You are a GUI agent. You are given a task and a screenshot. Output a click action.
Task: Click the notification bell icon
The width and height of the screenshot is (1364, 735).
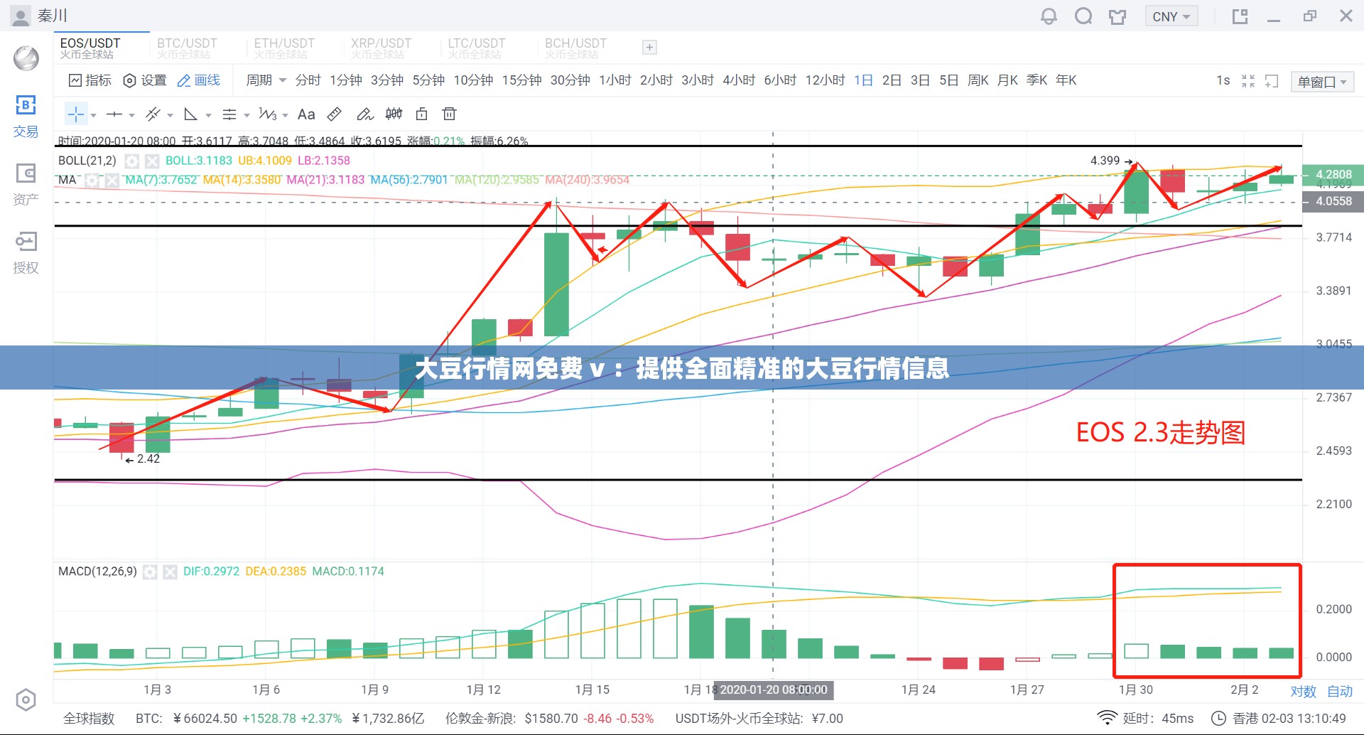1049,16
